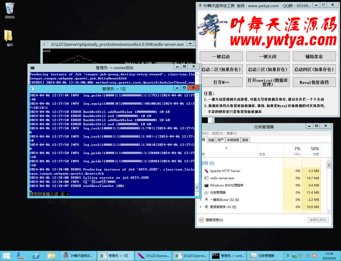Open the taskbar clock showing 12:38

pos(329,256)
